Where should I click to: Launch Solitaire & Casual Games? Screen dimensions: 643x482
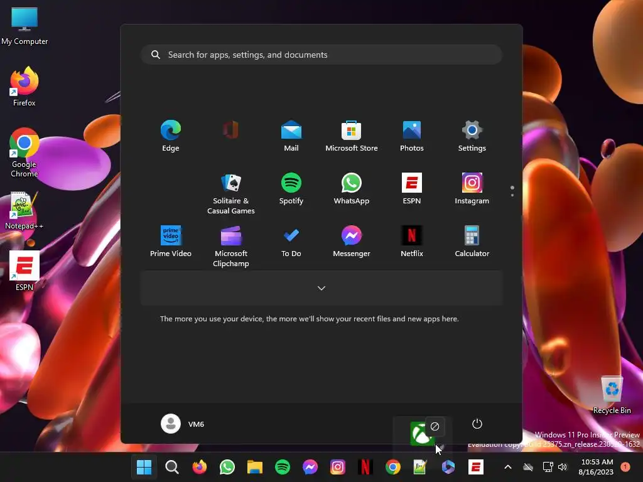[231, 194]
